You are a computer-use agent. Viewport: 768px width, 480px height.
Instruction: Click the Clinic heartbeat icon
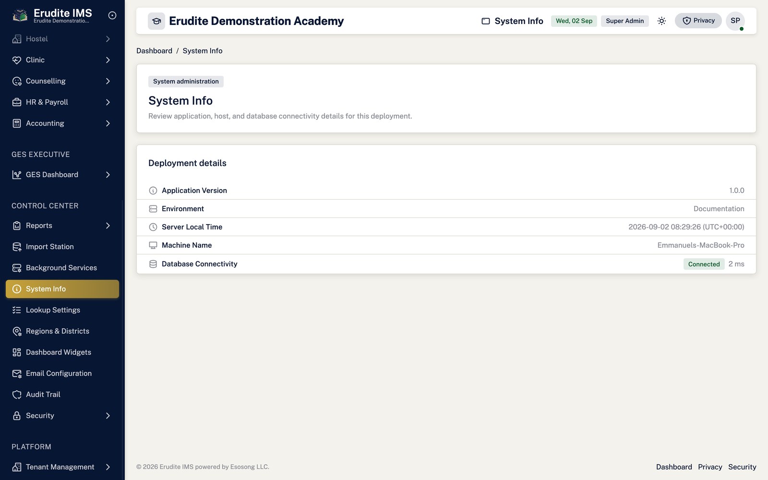(17, 60)
